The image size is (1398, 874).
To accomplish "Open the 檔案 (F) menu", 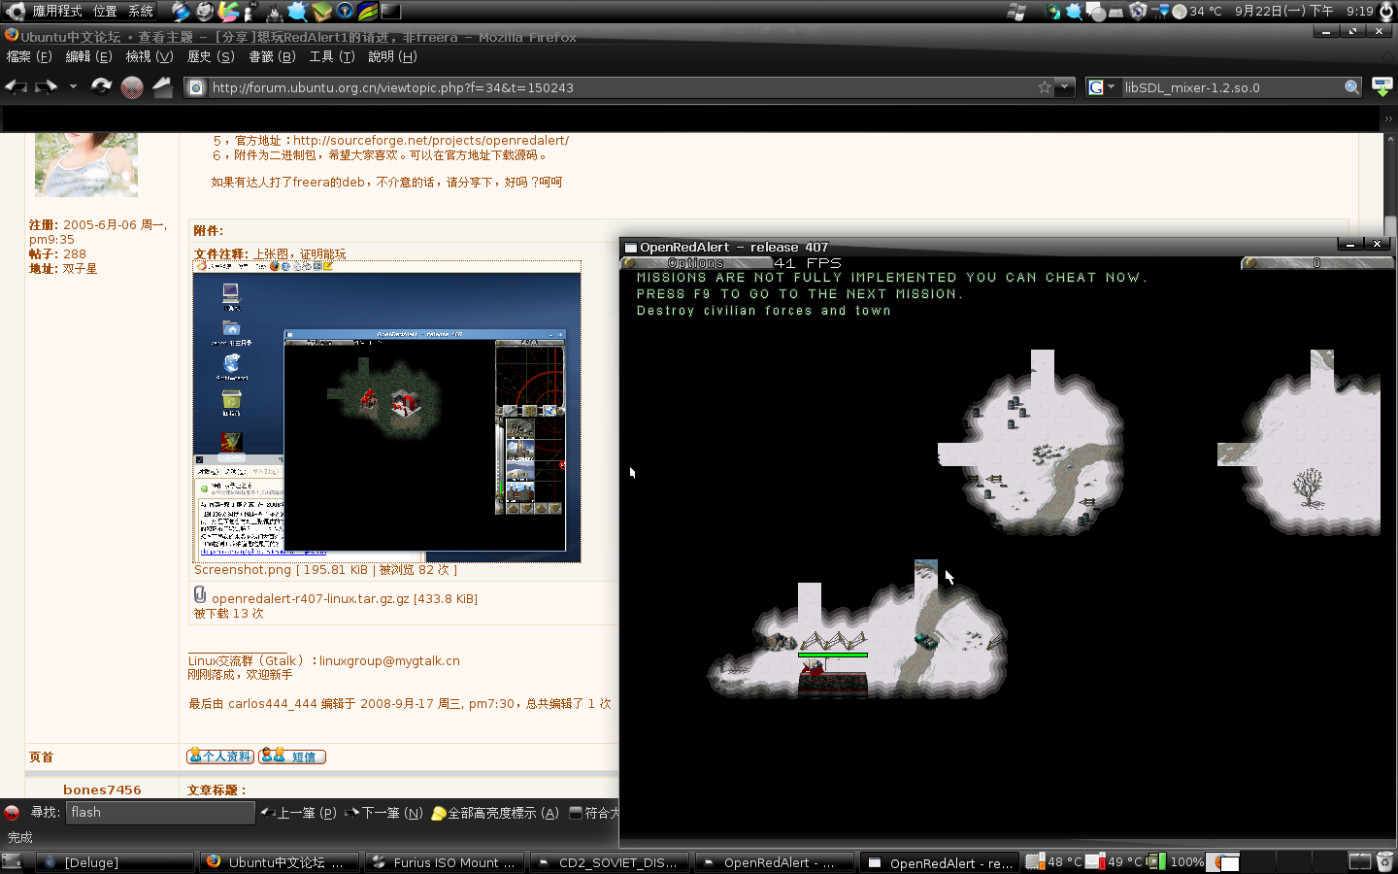I will point(29,56).
